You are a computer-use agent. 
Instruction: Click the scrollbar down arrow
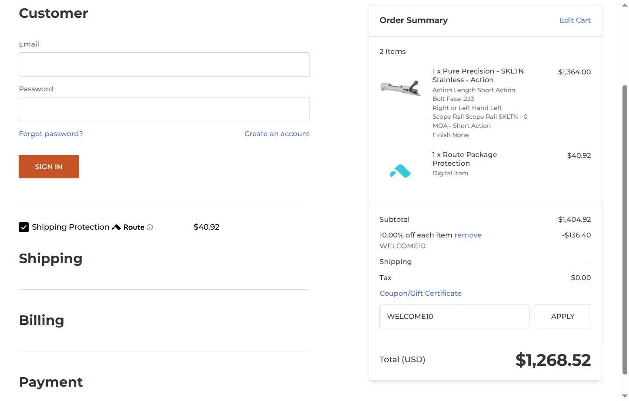(625, 396)
